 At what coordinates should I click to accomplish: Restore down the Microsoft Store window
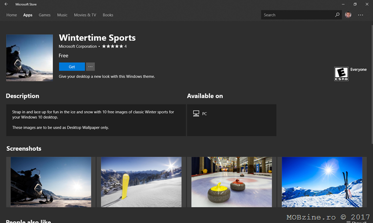pos(355,4)
